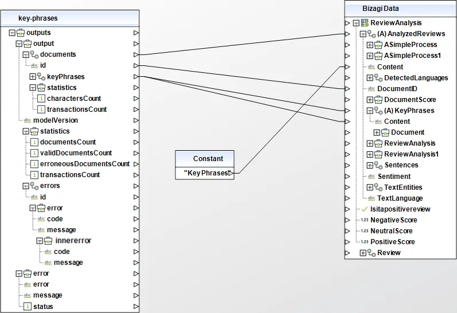Expand the ASimpleProcess node

pyautogui.click(x=370, y=45)
